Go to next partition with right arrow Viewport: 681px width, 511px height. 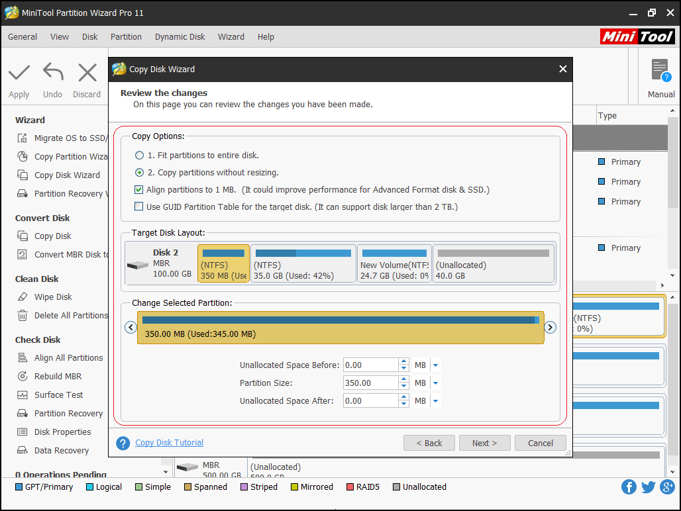[x=550, y=327]
